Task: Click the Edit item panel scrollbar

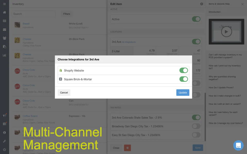Action: coord(205,117)
